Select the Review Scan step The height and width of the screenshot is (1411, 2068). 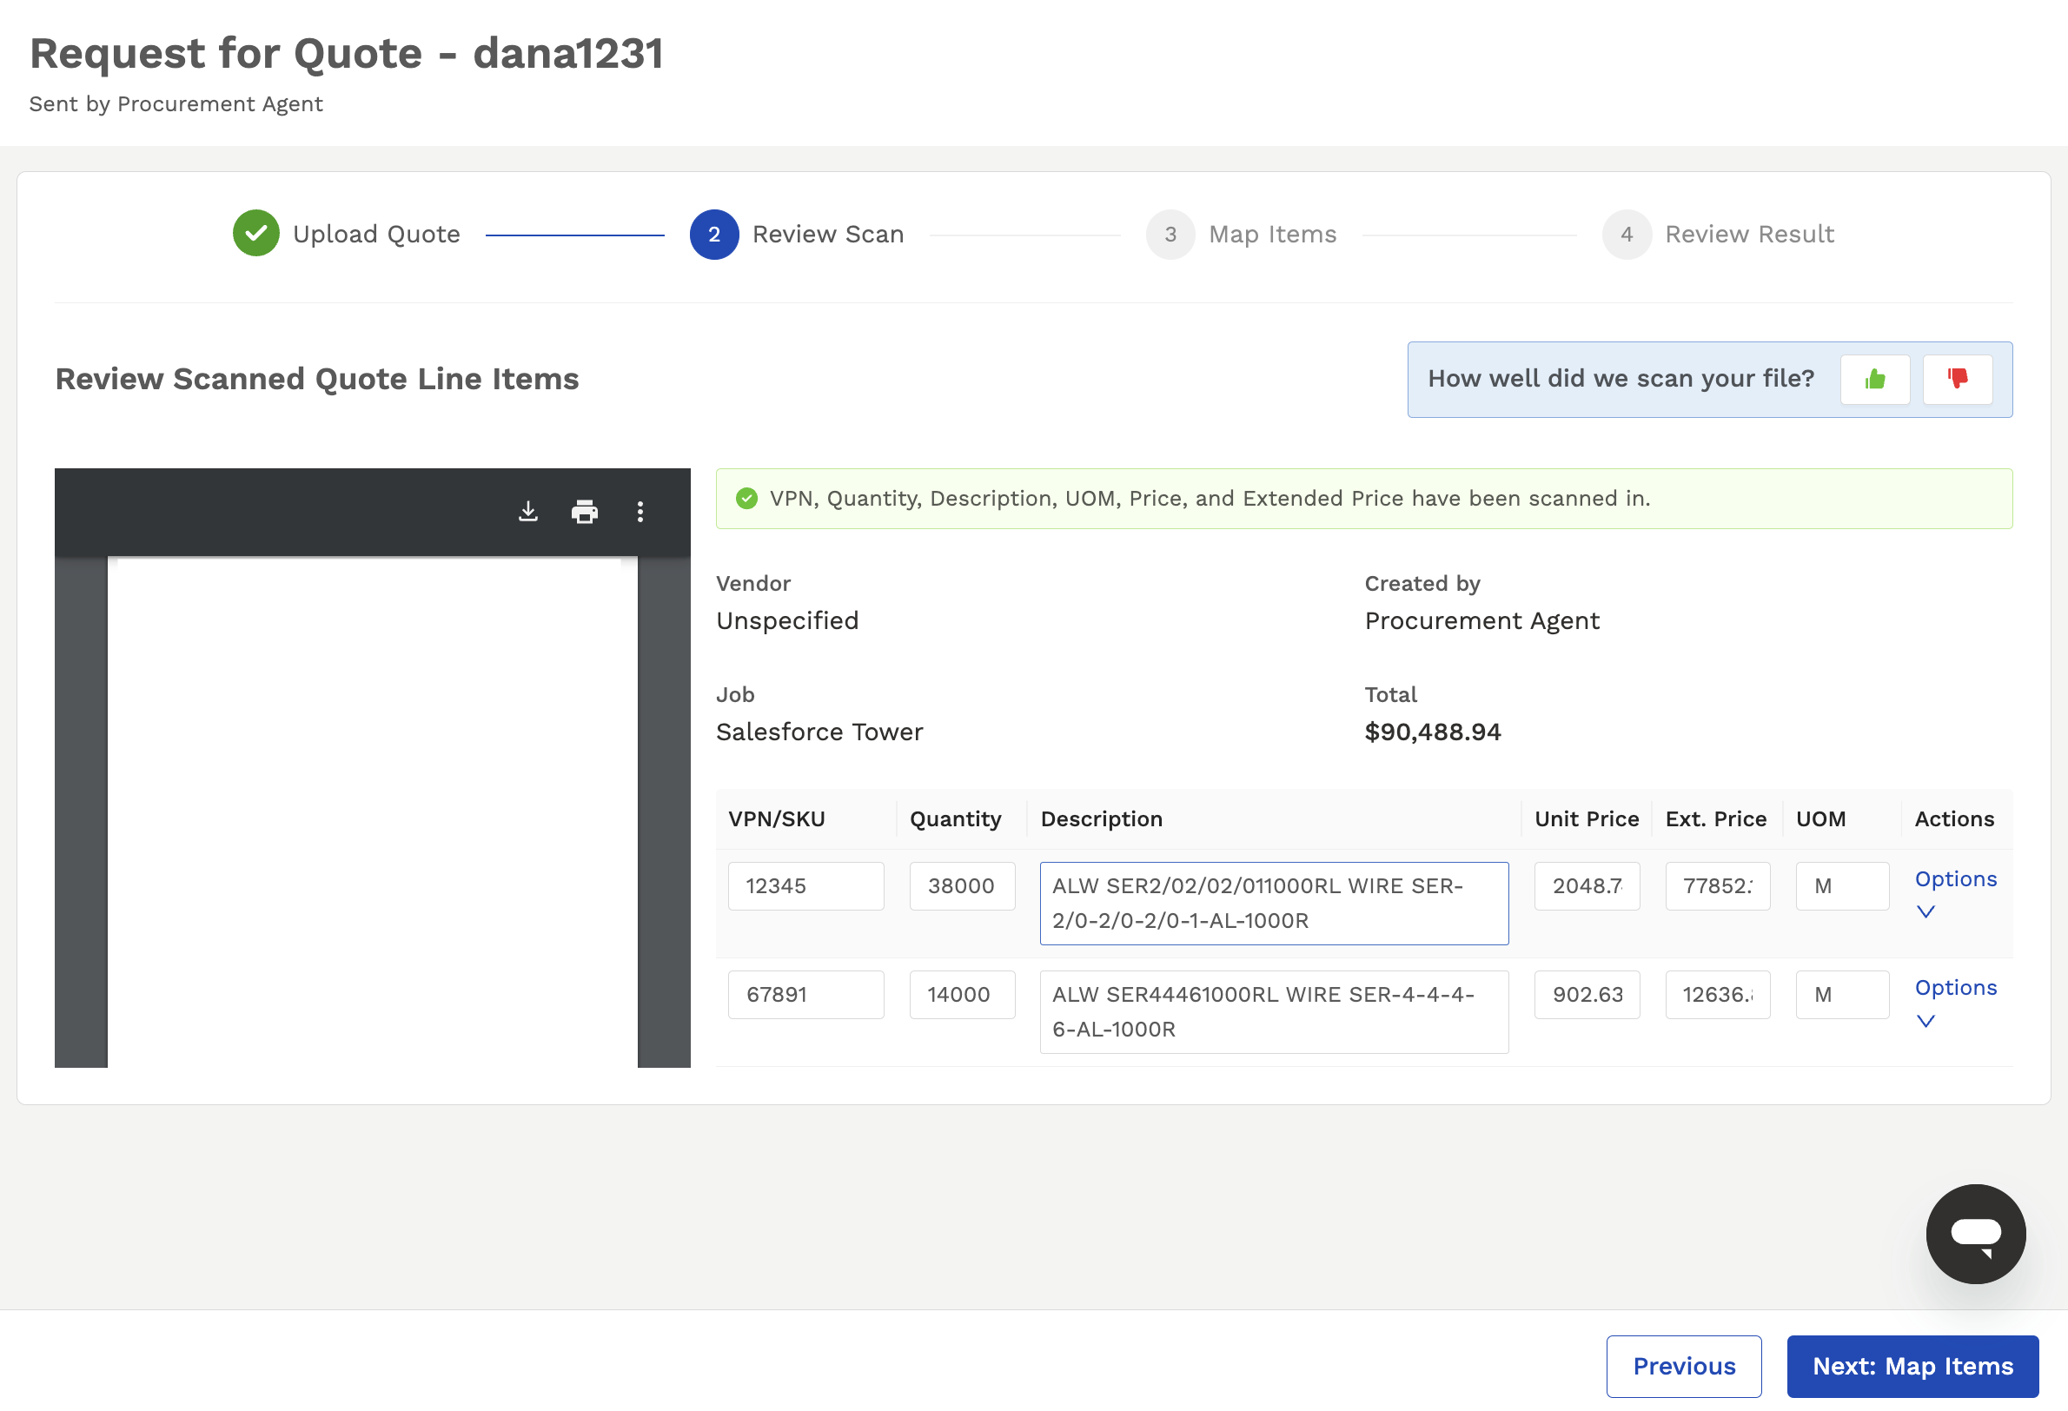point(796,234)
